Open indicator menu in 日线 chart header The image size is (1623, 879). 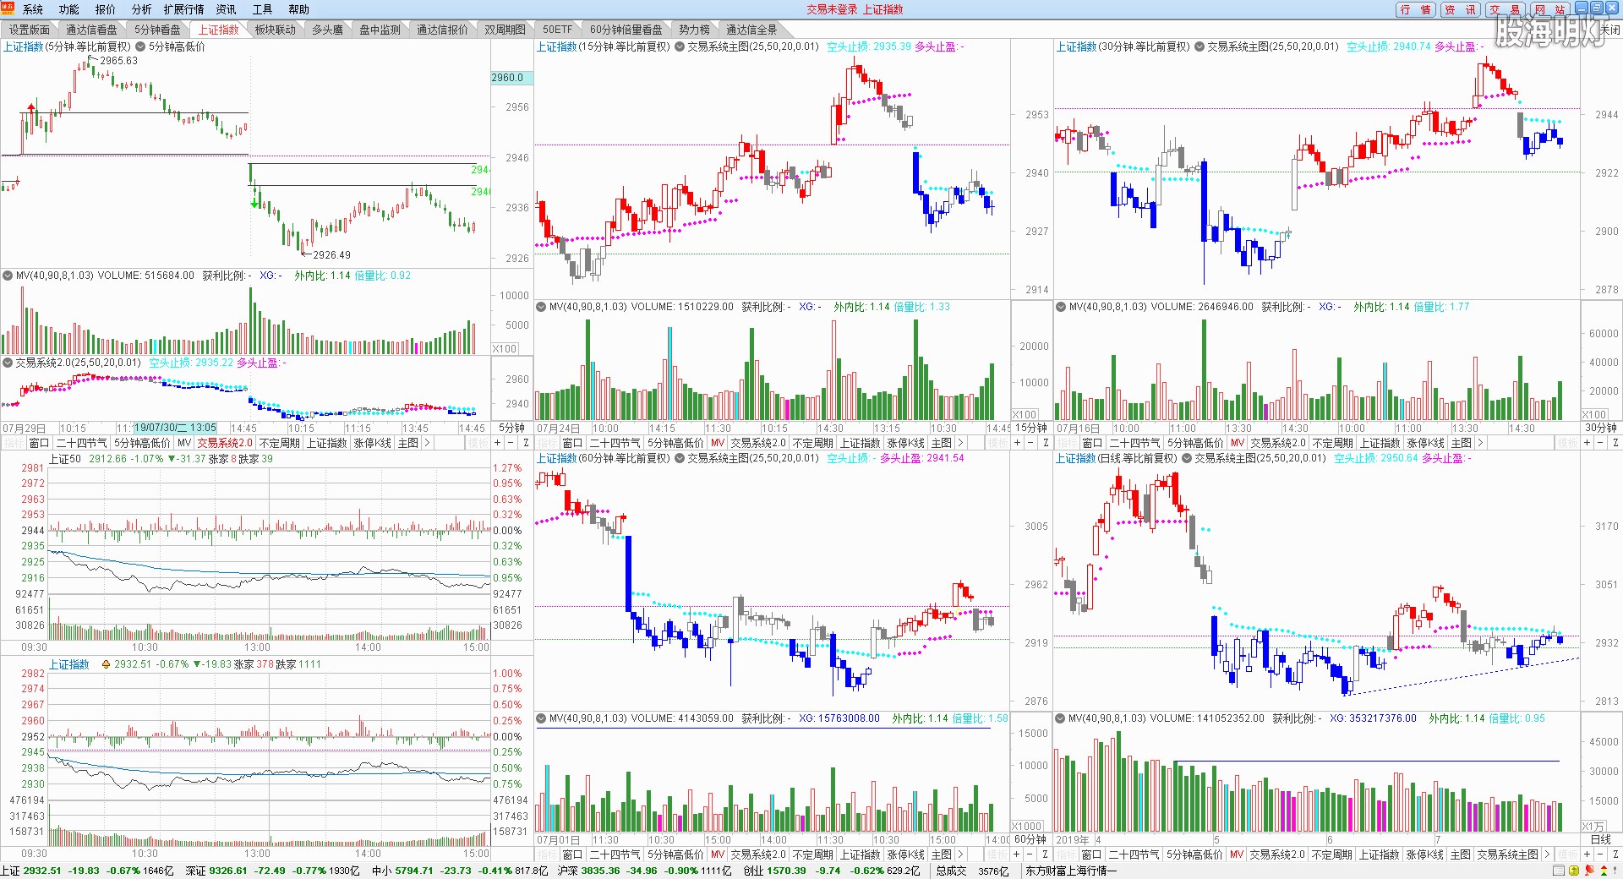coord(1187,458)
